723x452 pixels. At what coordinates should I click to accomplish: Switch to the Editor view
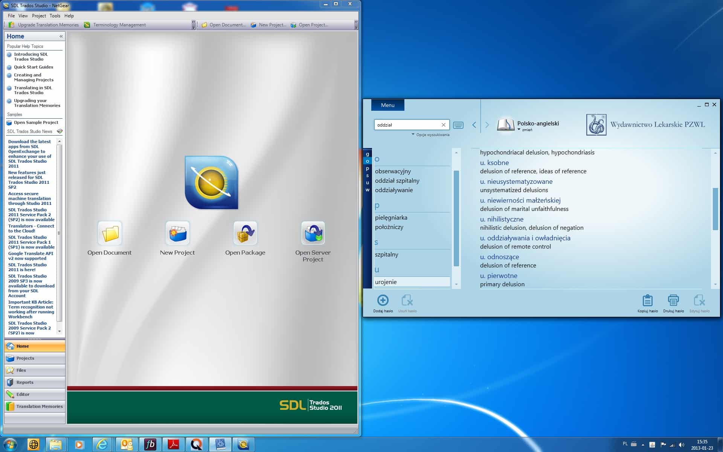[x=35, y=394]
